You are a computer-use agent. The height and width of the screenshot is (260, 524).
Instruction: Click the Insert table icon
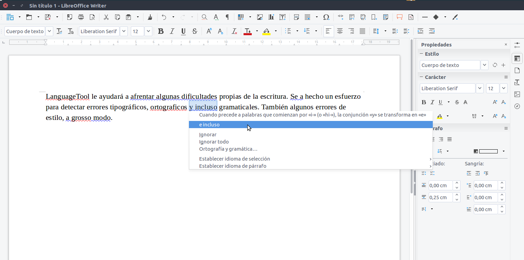click(x=241, y=17)
